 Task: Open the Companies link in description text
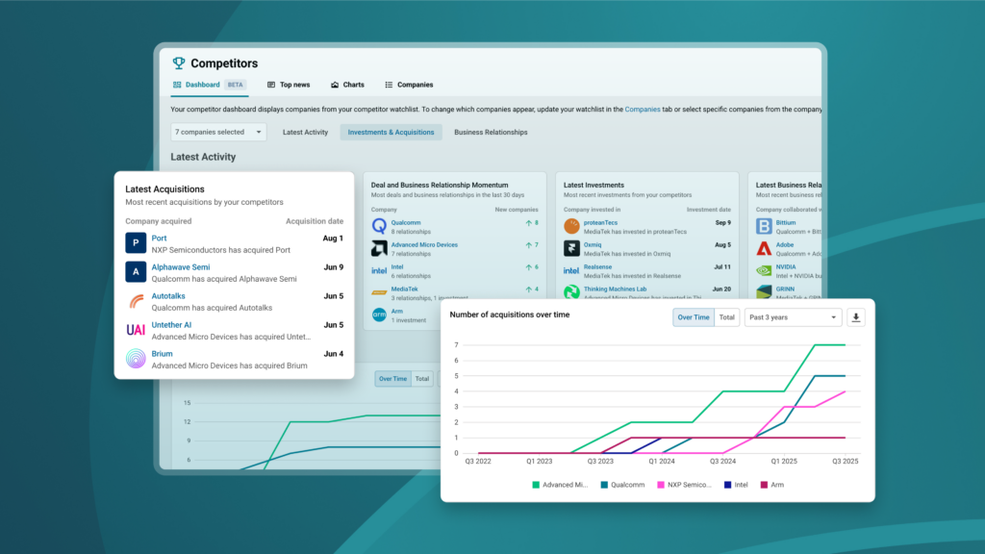(x=643, y=110)
